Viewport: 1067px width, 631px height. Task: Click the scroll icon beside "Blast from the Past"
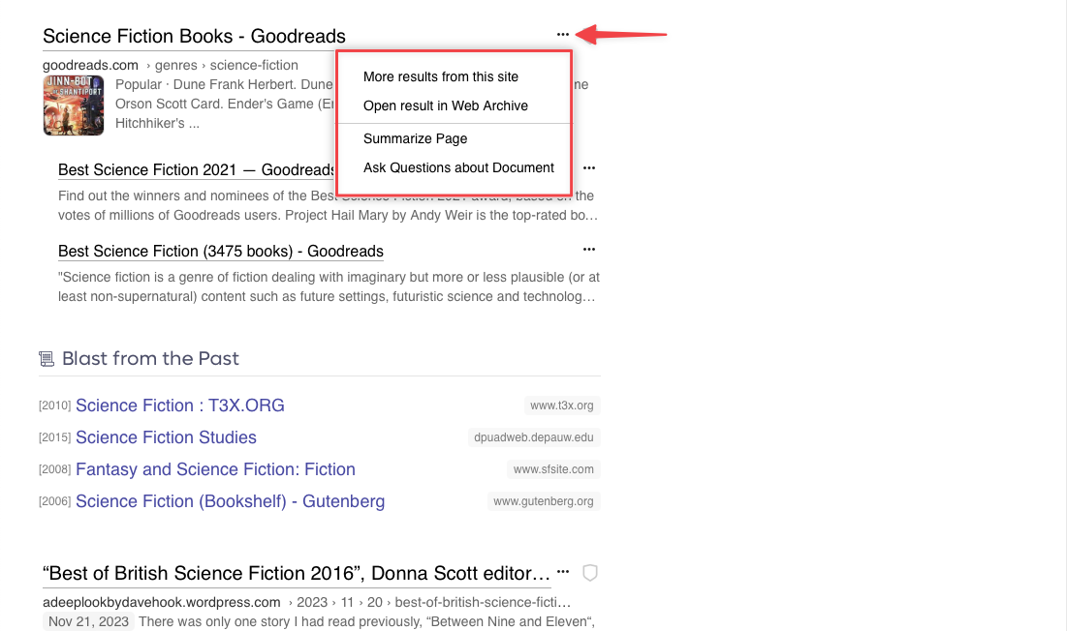[47, 358]
